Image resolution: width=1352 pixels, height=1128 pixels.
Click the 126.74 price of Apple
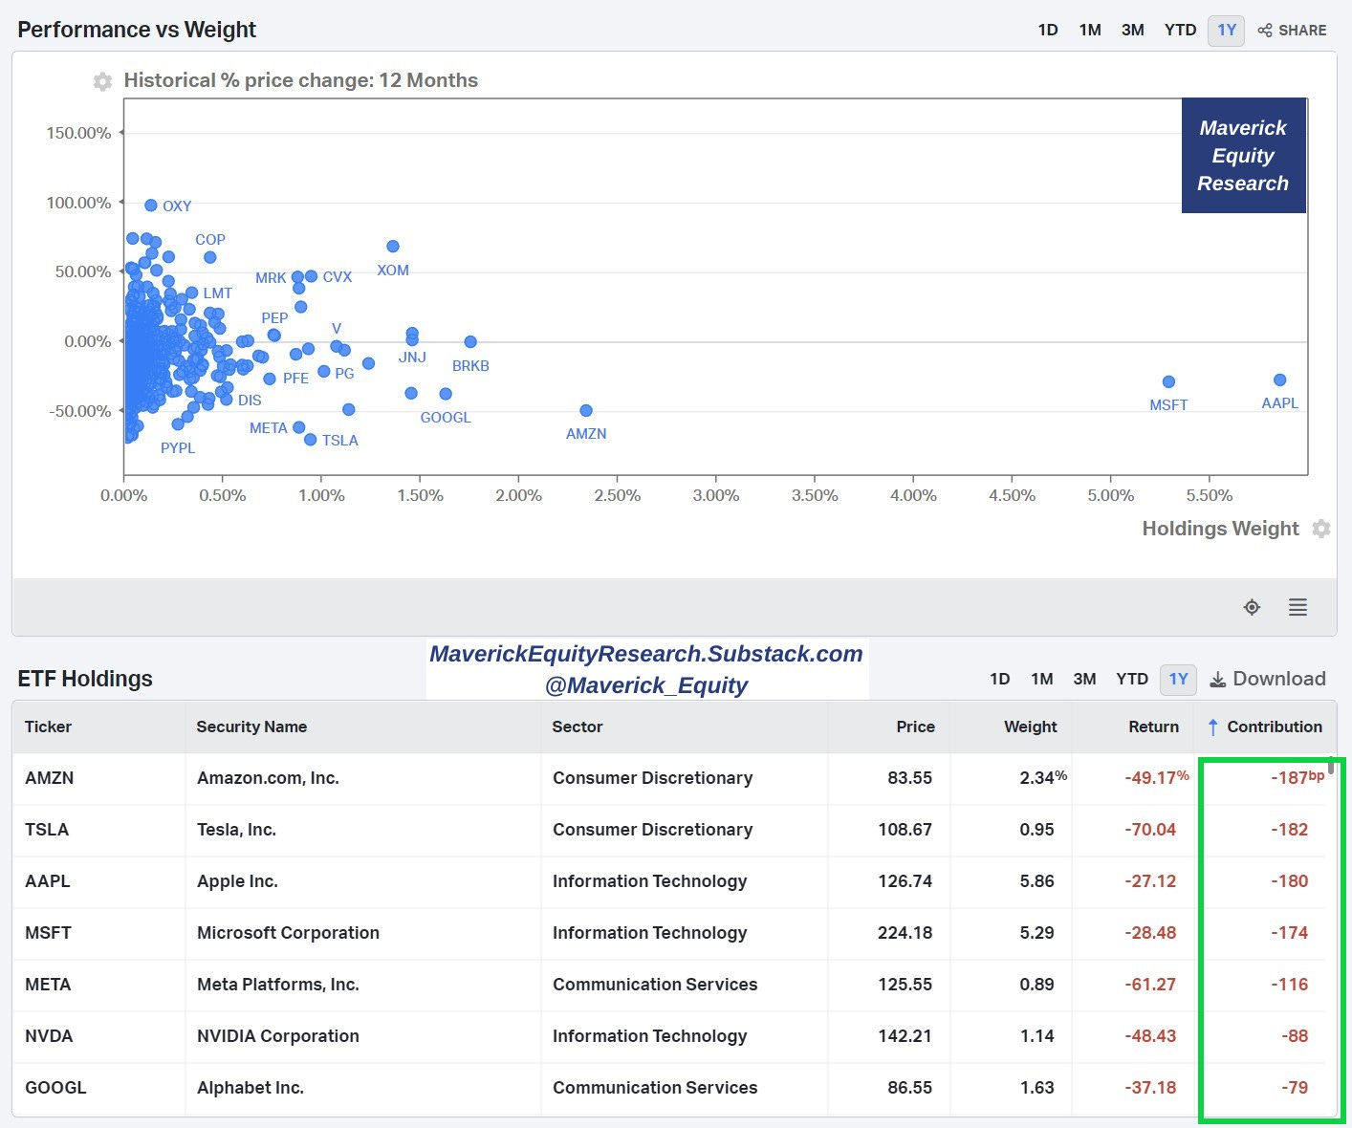905,881
